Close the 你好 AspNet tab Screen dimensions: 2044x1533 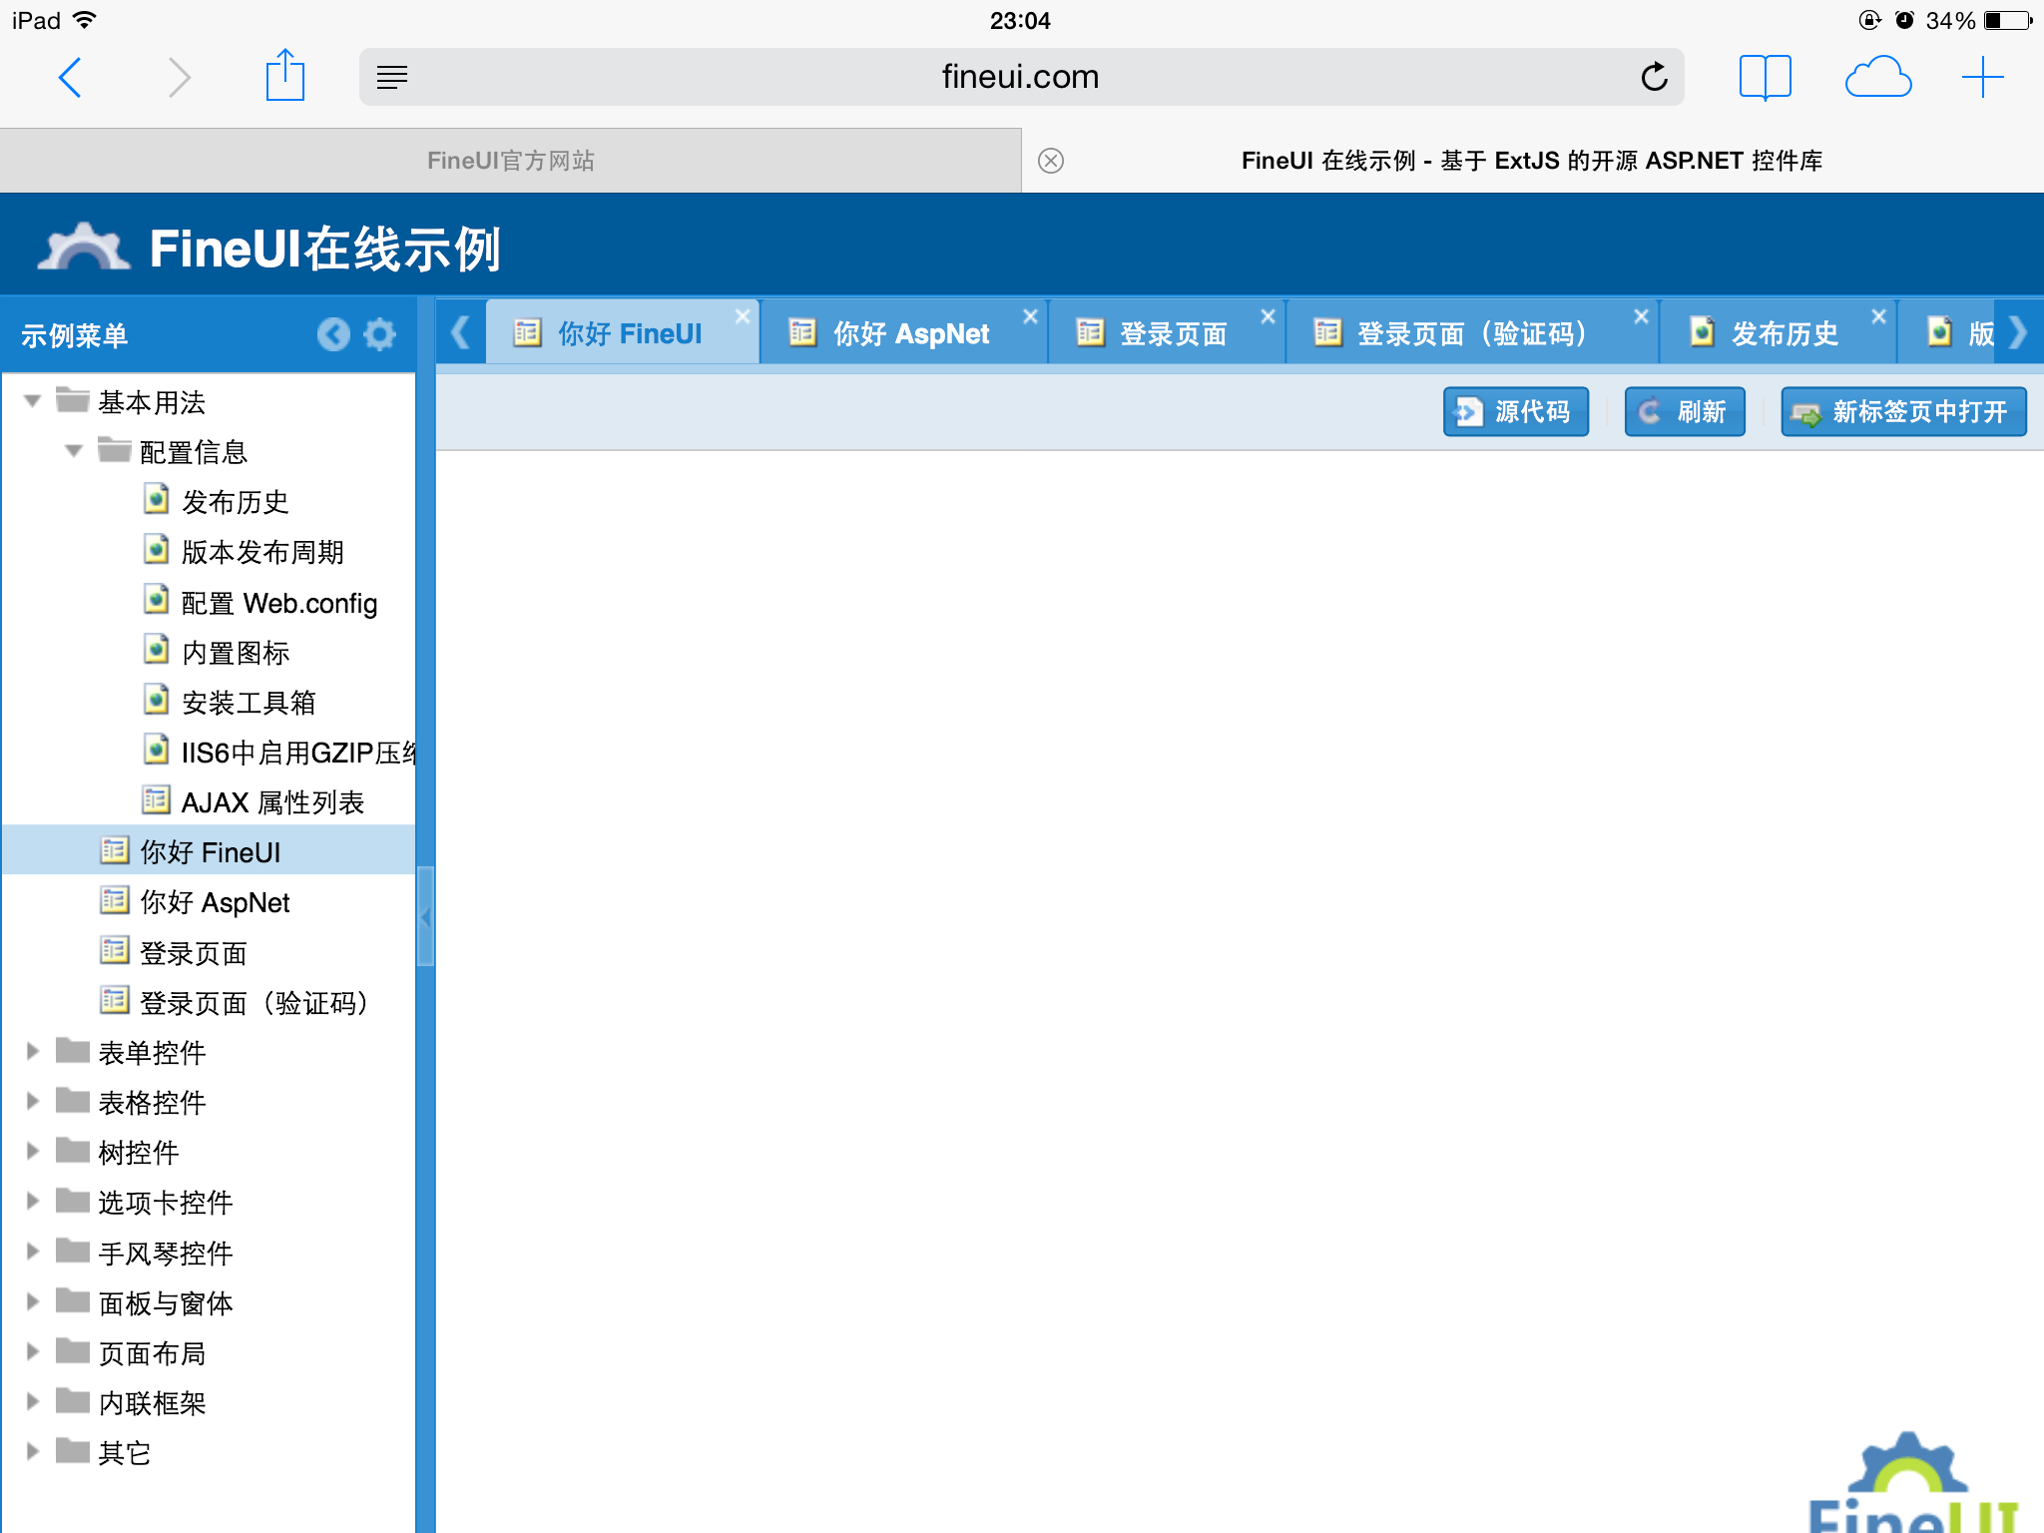pyautogui.click(x=1030, y=316)
